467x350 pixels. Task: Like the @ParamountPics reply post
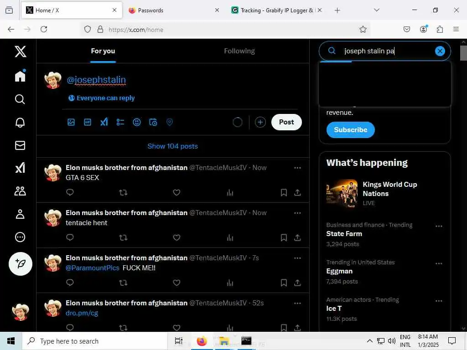(176, 283)
